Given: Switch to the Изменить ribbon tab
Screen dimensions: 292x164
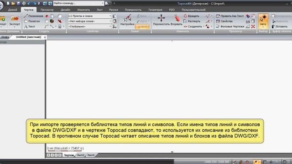Looking at the screenshot, I should (83, 10).
